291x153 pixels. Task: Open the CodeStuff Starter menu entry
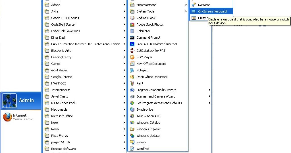(85, 24)
